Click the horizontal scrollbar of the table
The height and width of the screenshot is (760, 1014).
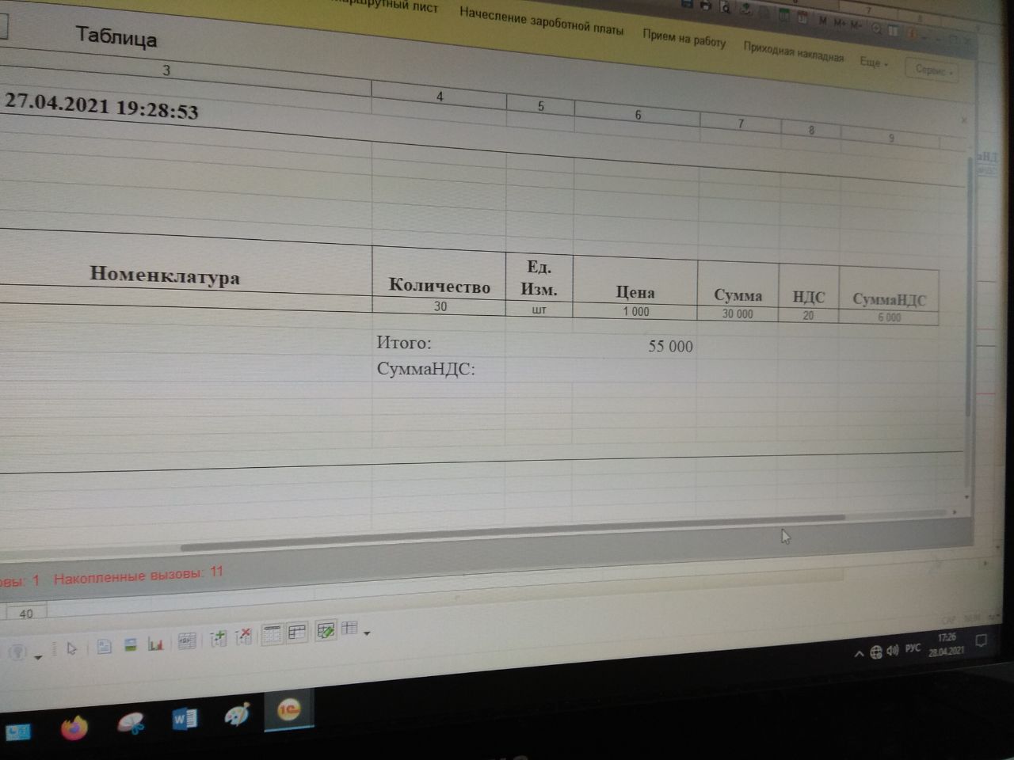tap(513, 532)
